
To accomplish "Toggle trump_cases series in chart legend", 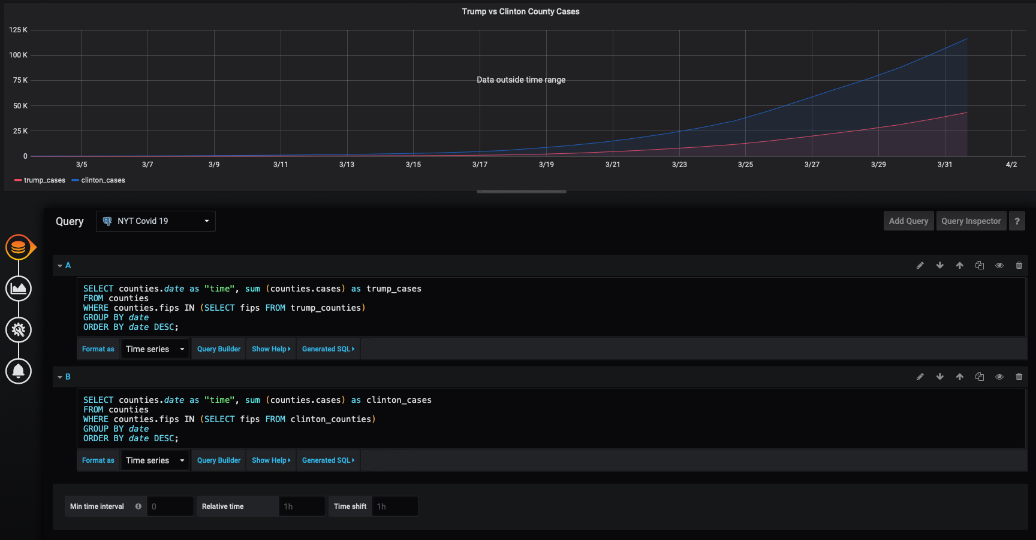I will point(44,180).
